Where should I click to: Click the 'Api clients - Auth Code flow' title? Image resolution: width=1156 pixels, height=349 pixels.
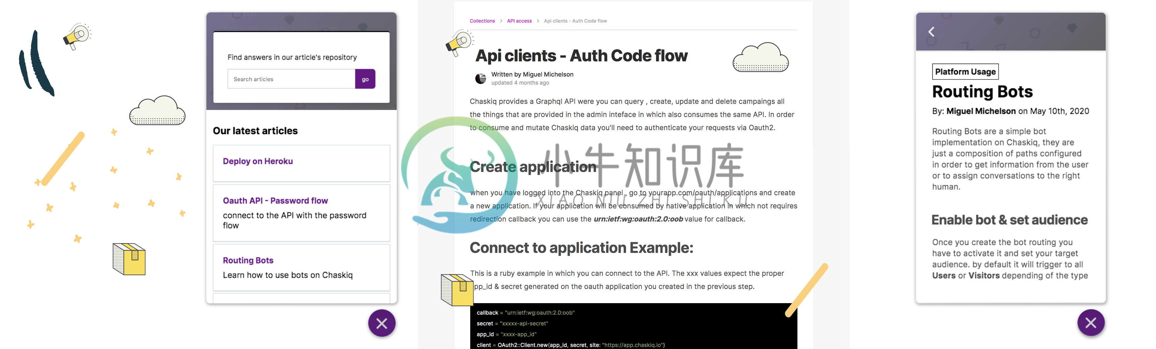(x=581, y=56)
